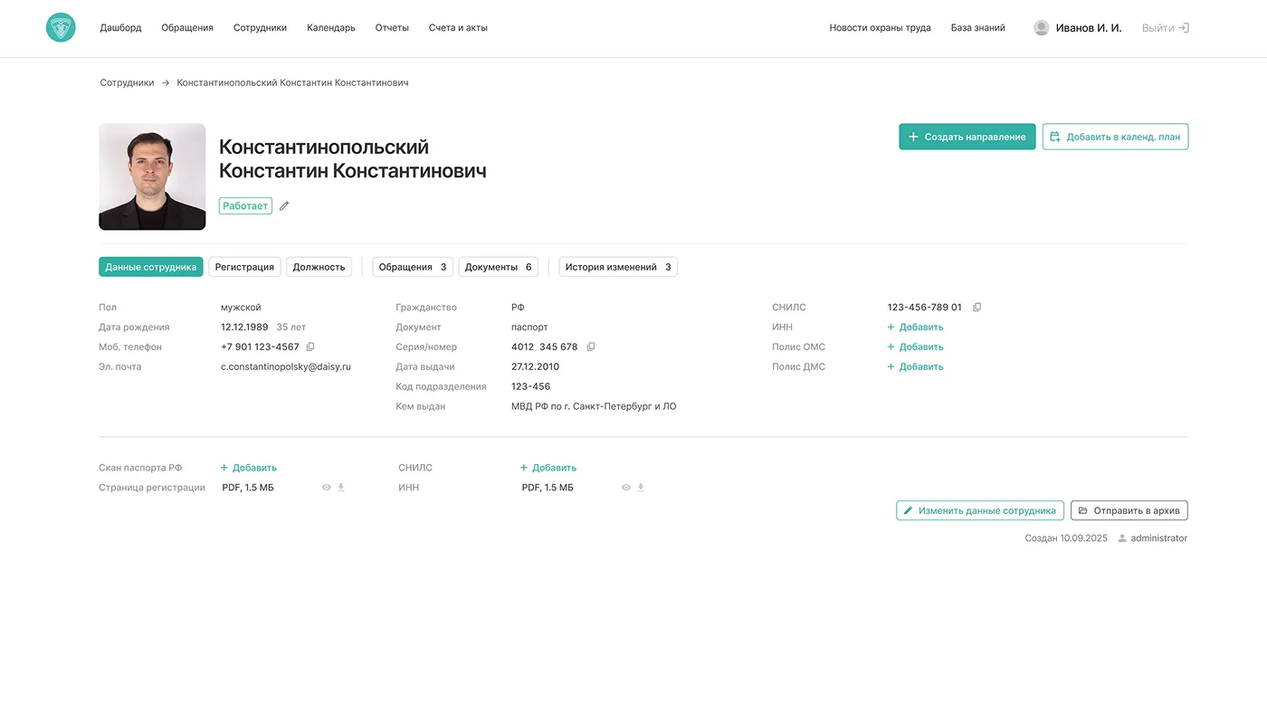Click the user avatar icon
The image size is (1267, 713).
1041,28
